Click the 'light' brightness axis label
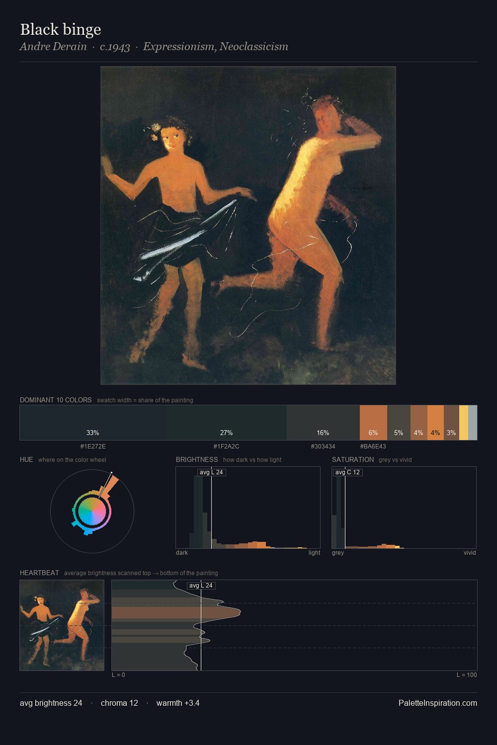Screen dimensions: 497x745 click(x=314, y=553)
